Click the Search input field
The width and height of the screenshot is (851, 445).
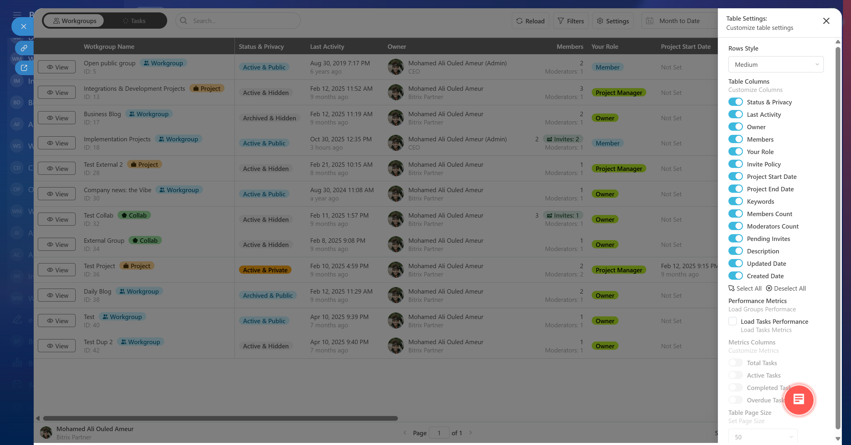[x=238, y=21]
